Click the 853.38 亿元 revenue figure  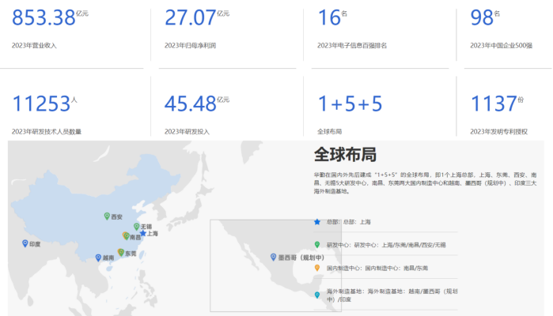49,17
